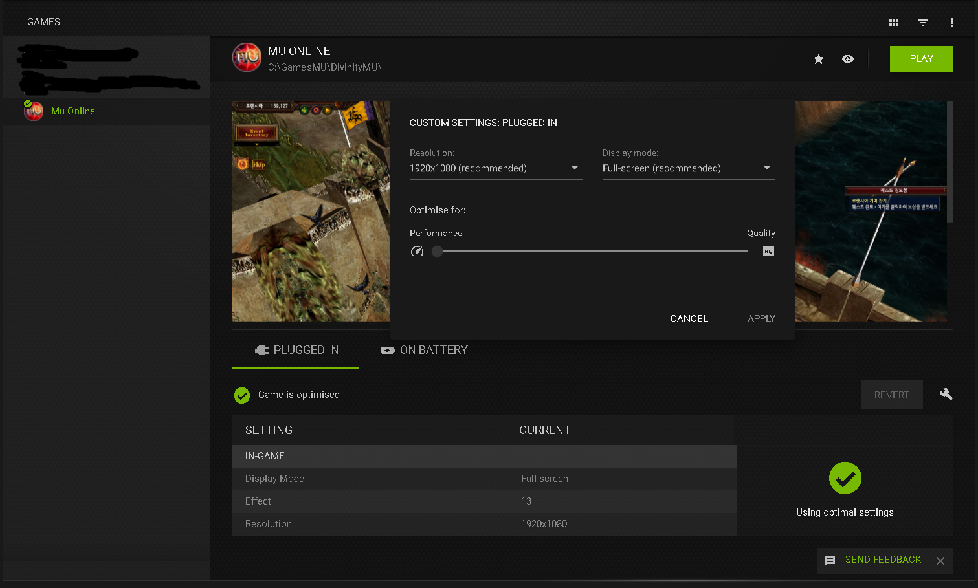Click the Display Mode setting row
This screenshot has height=588, width=978.
(x=484, y=479)
